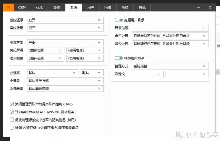
Task: Open the 管理方式 系统托管 dropdown
Action: click(170, 66)
